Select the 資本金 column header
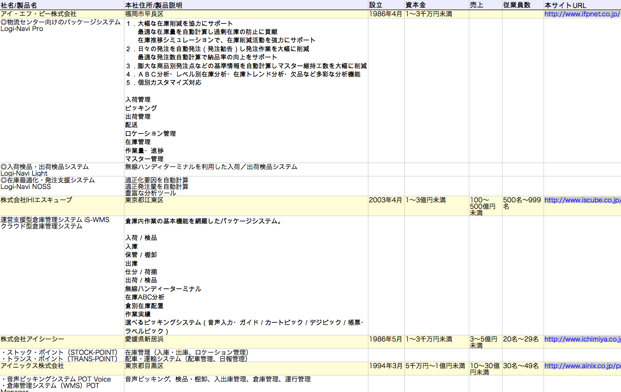The height and width of the screenshot is (392, 621). coord(437,5)
